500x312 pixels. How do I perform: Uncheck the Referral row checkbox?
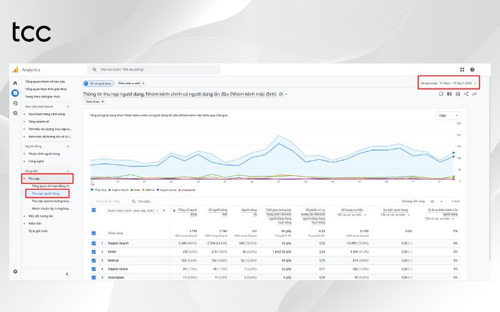pos(94,260)
